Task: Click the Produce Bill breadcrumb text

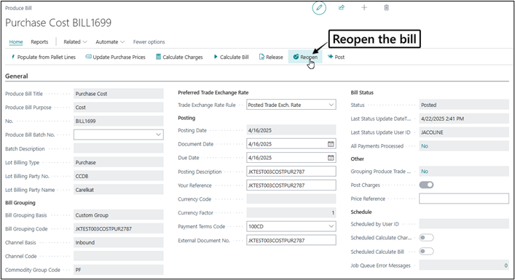Action: tap(18, 8)
